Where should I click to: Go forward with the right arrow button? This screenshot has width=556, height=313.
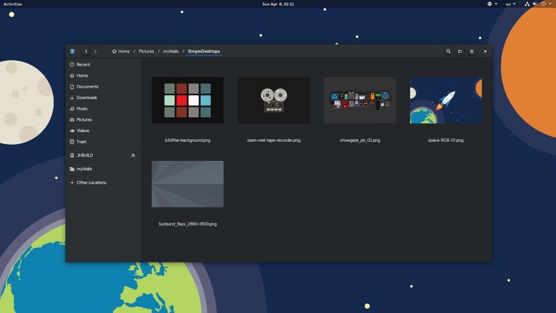tap(96, 52)
